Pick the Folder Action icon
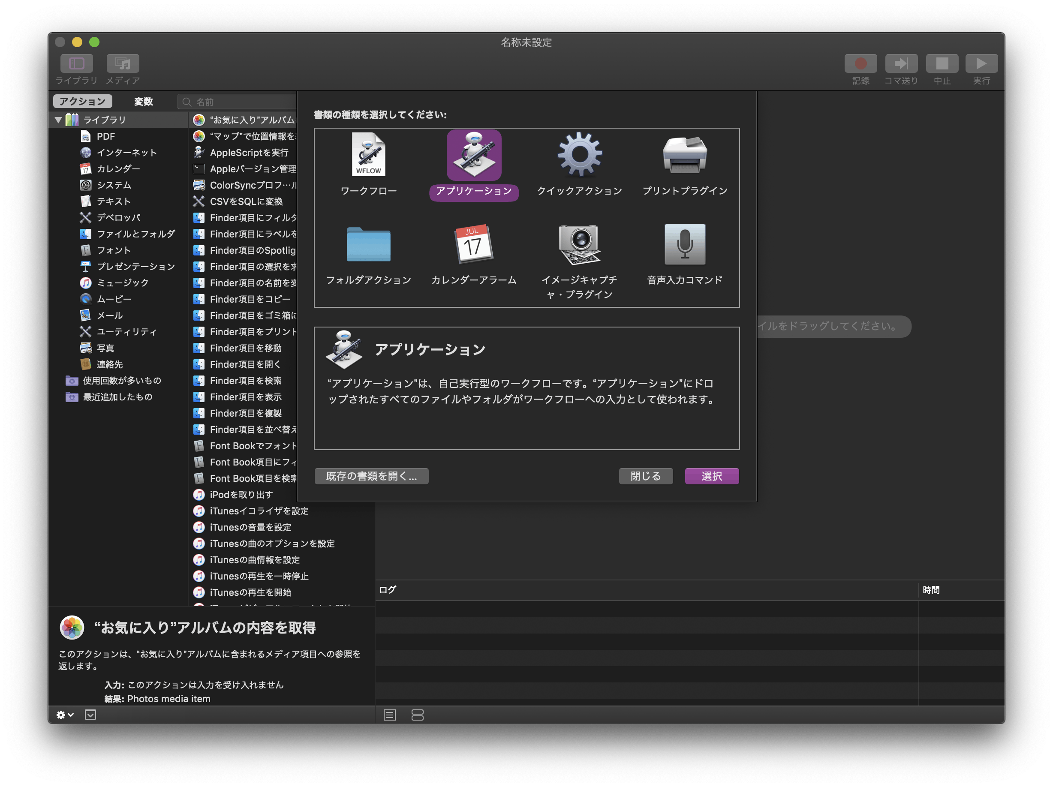This screenshot has height=787, width=1053. 368,245
